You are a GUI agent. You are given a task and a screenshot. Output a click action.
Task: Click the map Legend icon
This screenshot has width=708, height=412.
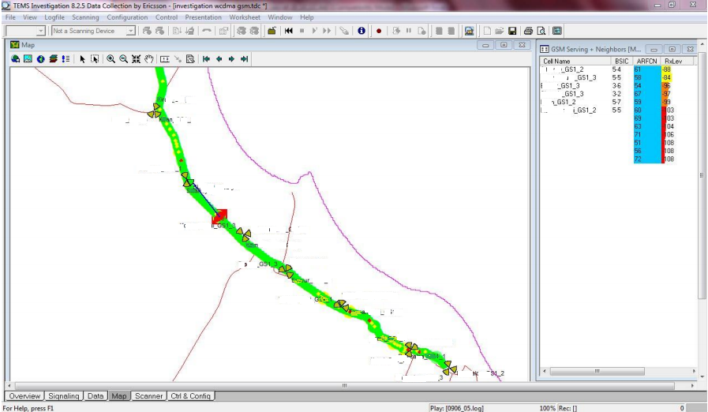tap(66, 58)
